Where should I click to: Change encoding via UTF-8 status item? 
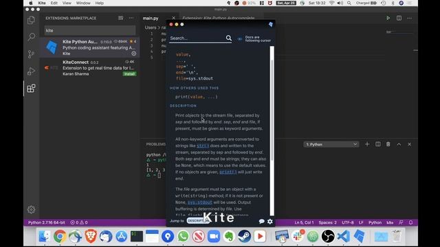click(348, 222)
